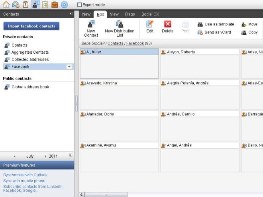Open the Calendar module icon
The height and width of the screenshot is (197, 263).
tap(26, 5)
